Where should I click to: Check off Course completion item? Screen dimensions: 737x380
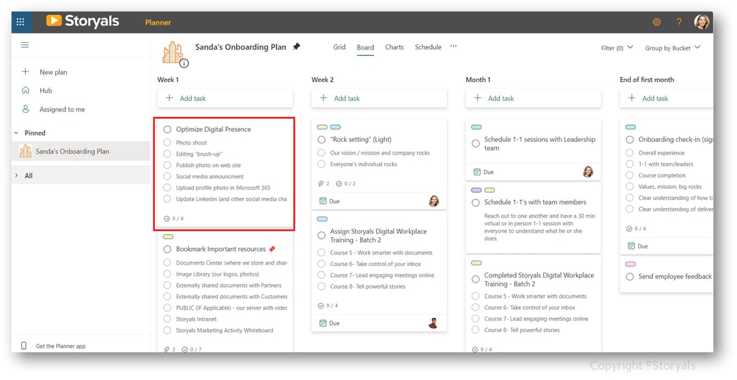pyautogui.click(x=630, y=175)
